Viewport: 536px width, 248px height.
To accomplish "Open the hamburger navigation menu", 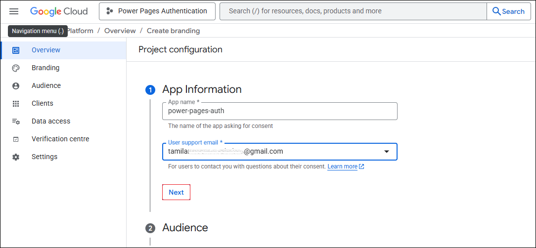I will pyautogui.click(x=14, y=11).
